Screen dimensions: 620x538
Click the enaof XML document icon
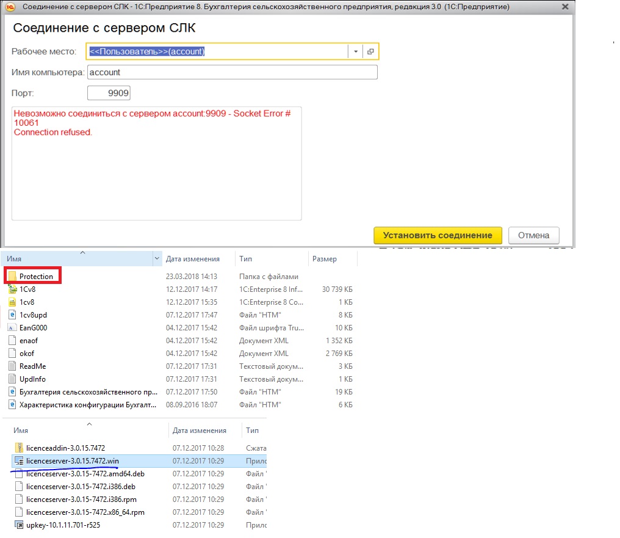pyautogui.click(x=12, y=341)
